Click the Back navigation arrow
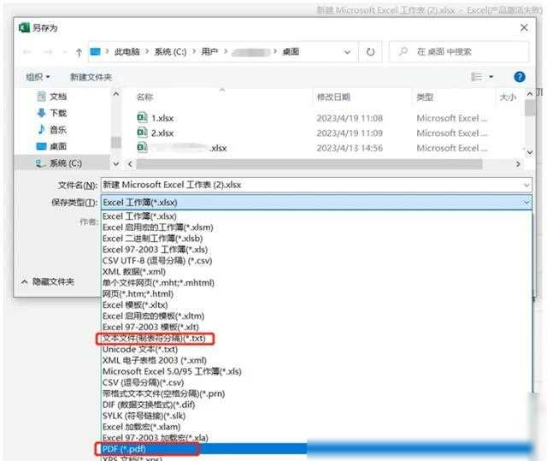547x461 pixels. tap(26, 52)
